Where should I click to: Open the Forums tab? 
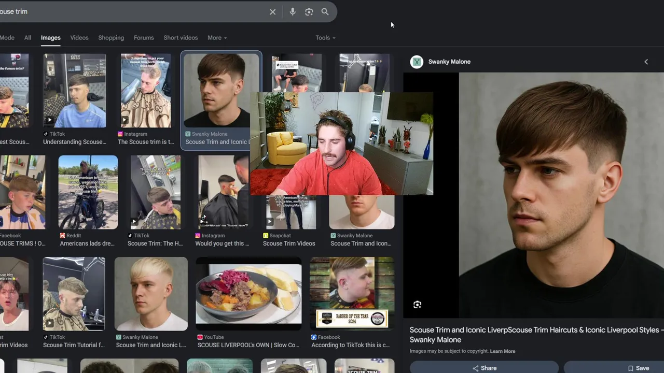point(144,38)
